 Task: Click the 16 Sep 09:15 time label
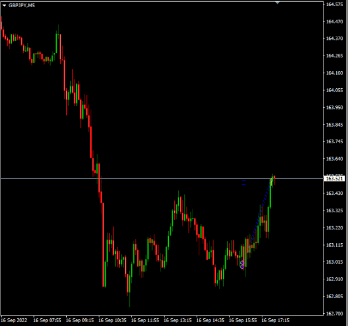tap(80, 320)
